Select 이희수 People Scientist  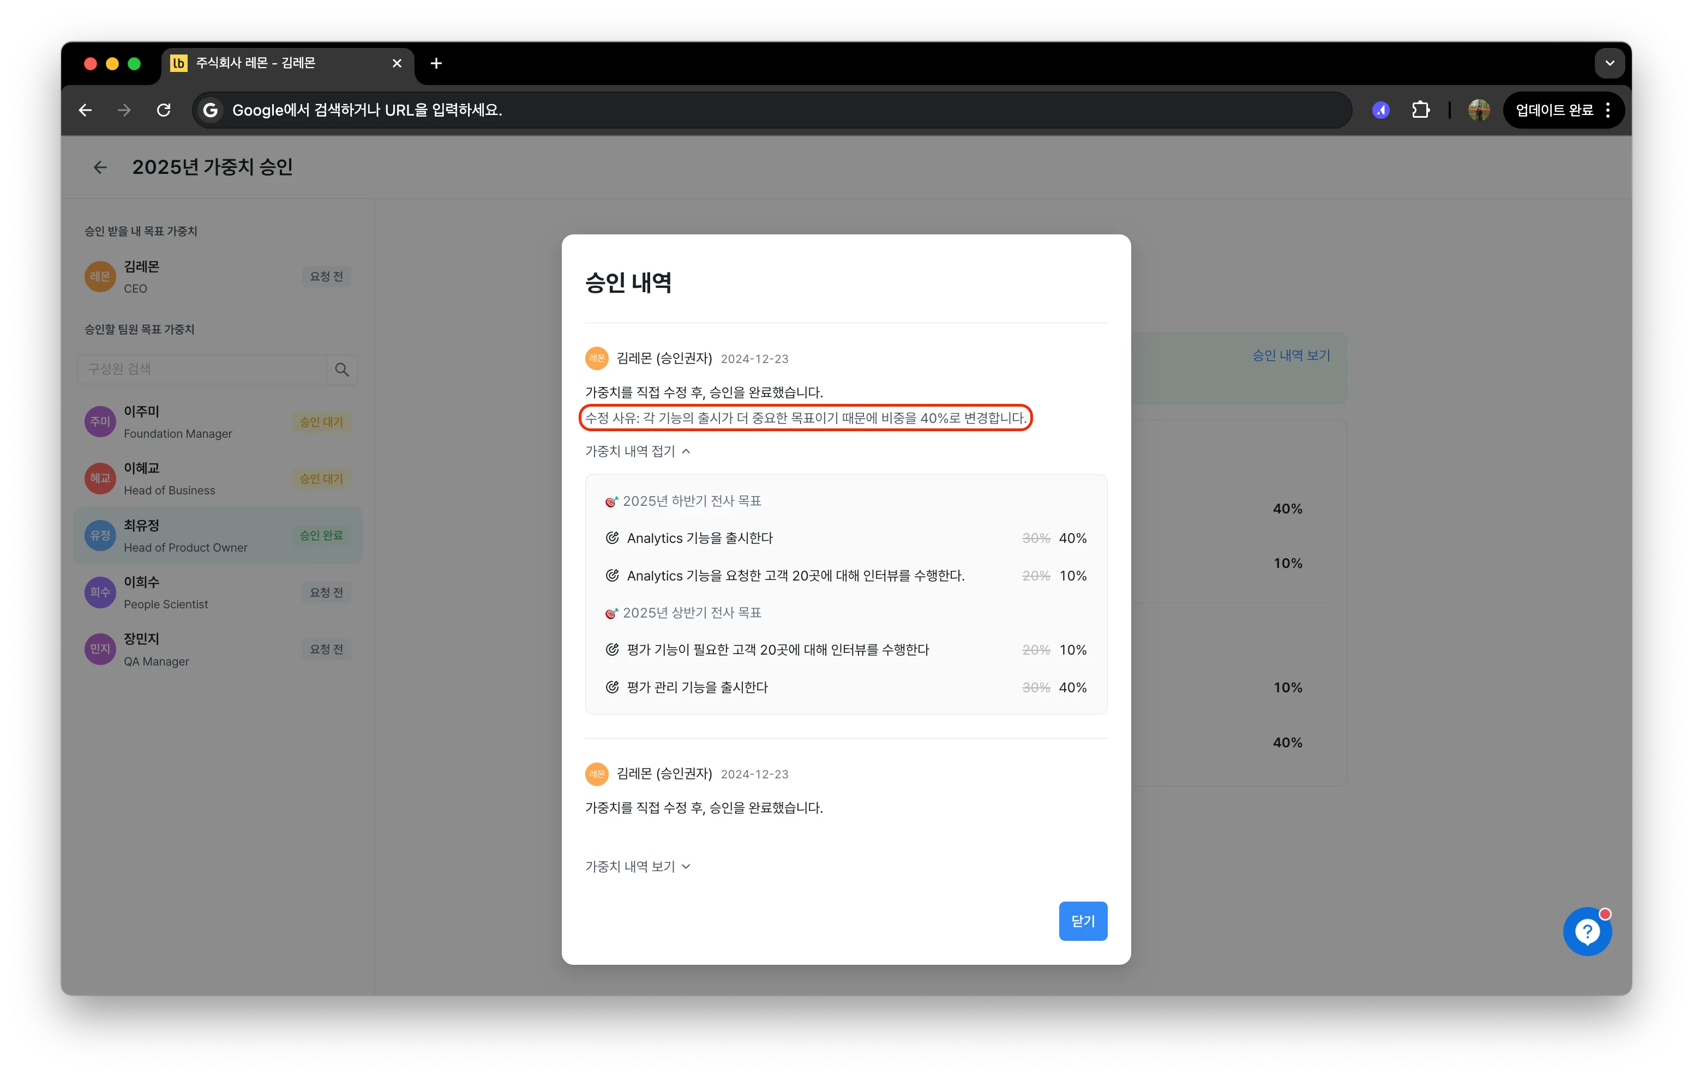(x=218, y=593)
